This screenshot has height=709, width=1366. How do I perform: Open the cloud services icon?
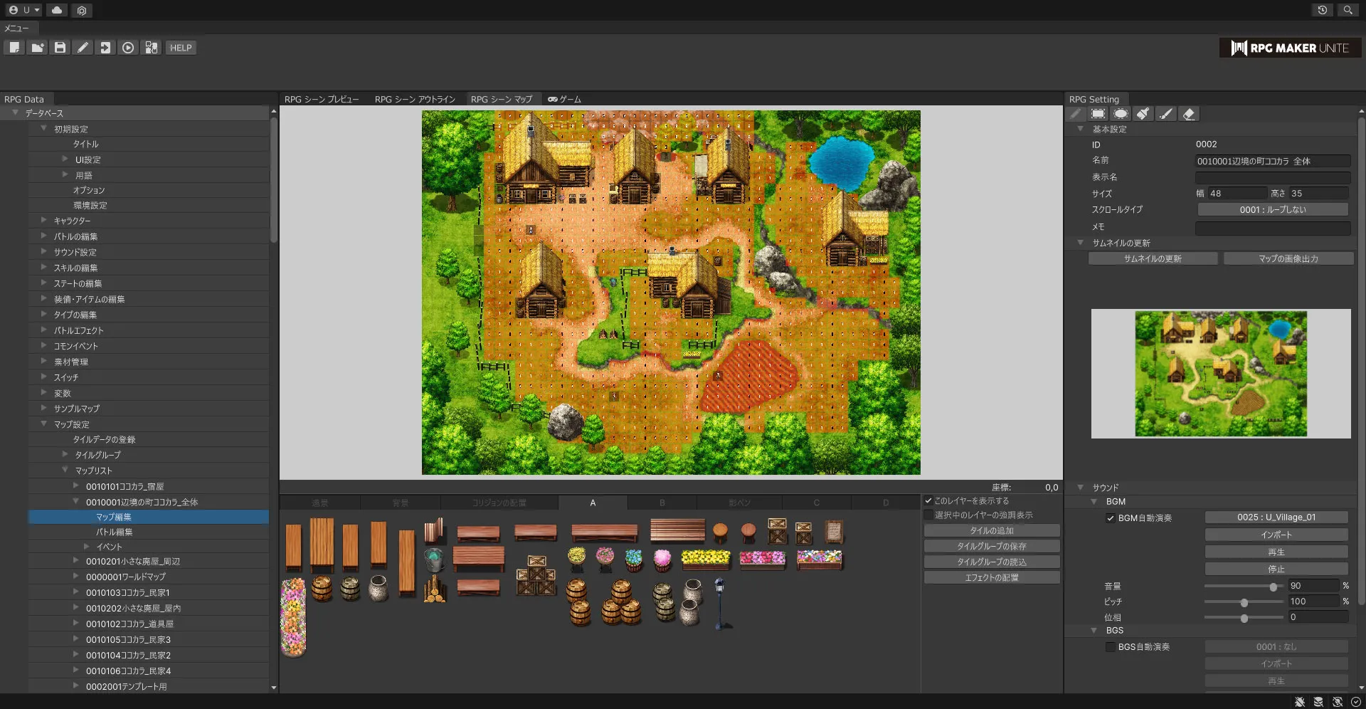(57, 10)
